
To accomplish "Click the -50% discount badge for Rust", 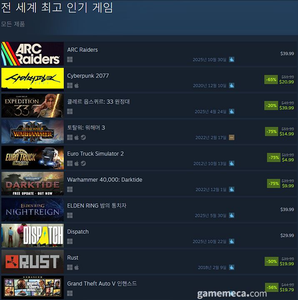I will 271,262.
